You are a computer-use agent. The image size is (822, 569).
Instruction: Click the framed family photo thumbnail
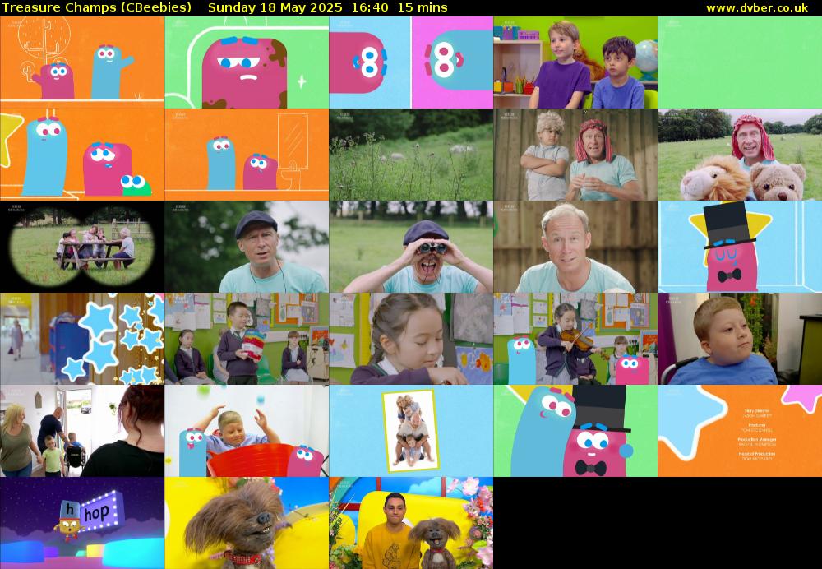point(411,431)
